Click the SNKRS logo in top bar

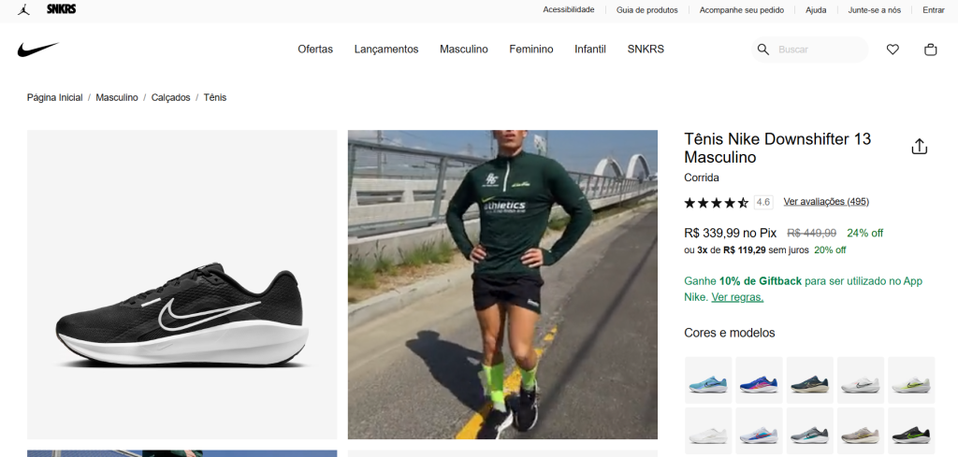point(61,9)
